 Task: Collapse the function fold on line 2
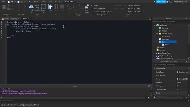tap(5, 24)
